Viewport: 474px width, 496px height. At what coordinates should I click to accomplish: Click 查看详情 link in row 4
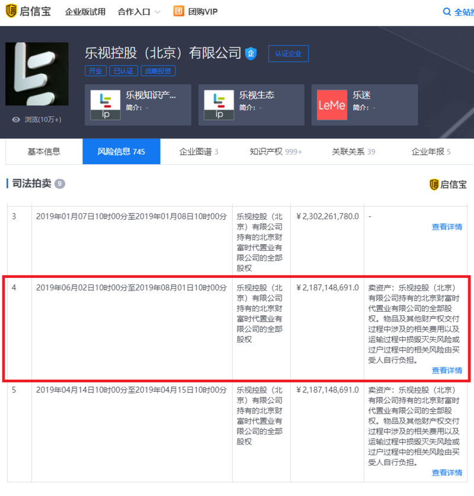tap(447, 370)
